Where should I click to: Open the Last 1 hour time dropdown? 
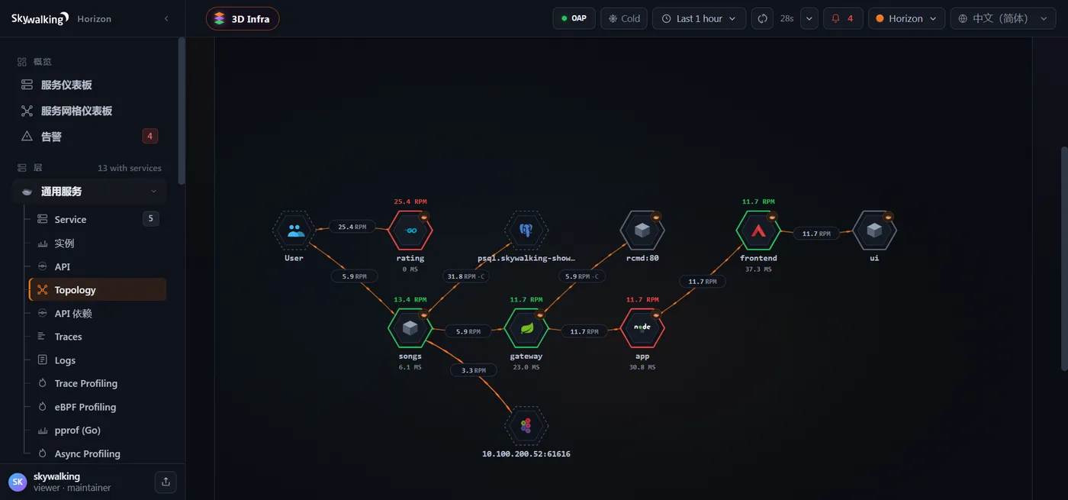(x=699, y=18)
